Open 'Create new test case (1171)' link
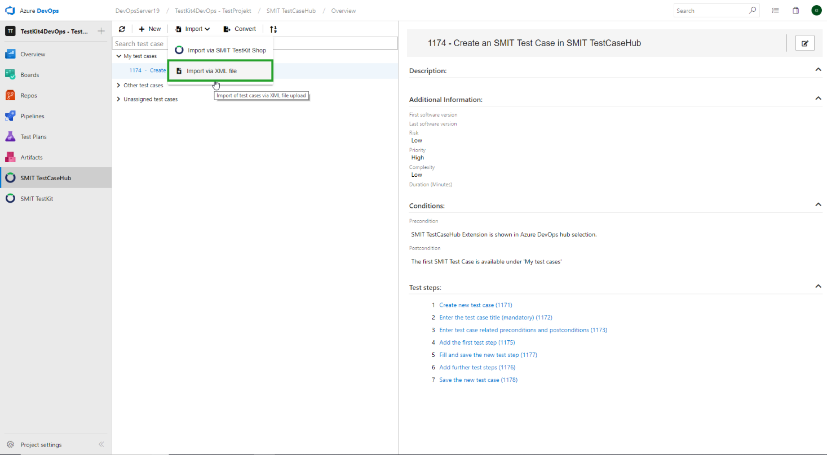 pos(476,305)
